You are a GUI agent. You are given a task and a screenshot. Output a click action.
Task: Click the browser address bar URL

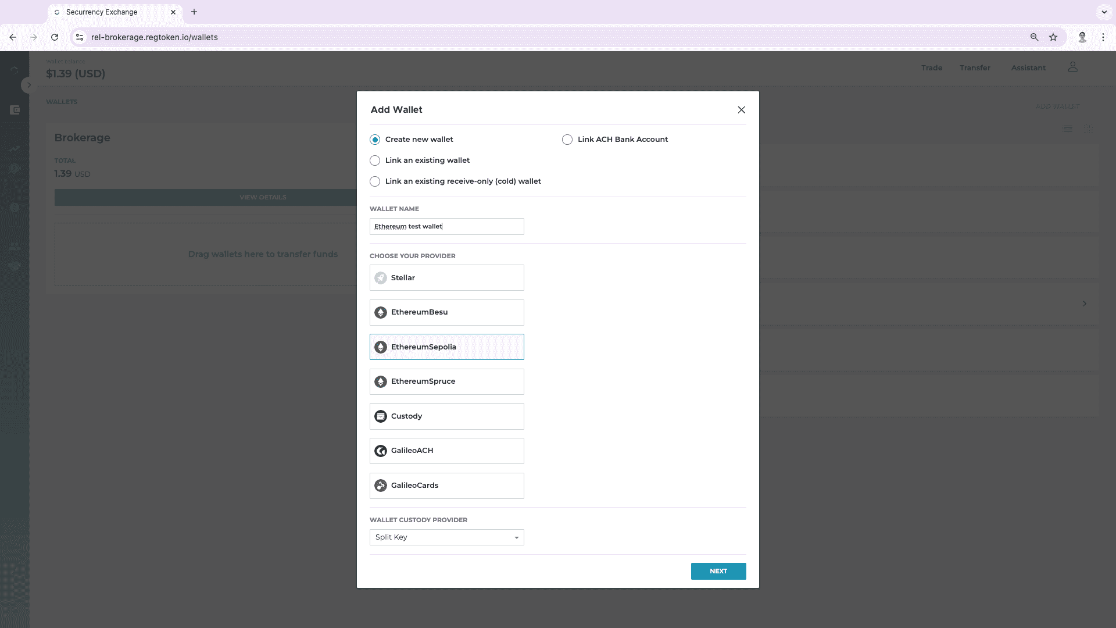point(155,37)
